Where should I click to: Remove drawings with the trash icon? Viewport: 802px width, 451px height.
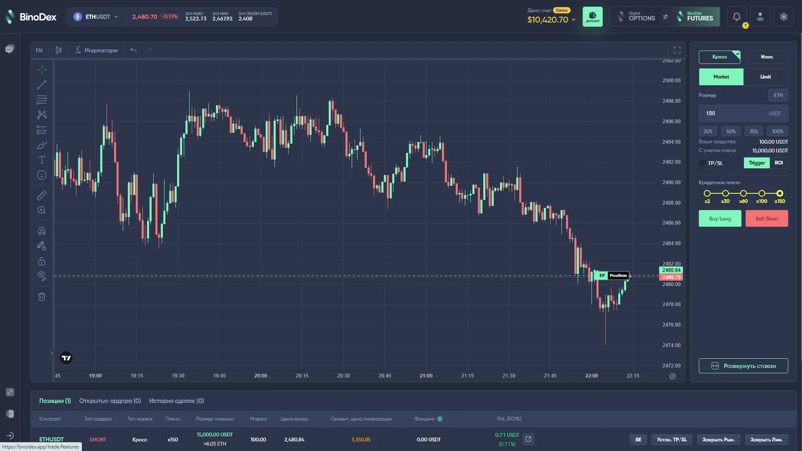[x=42, y=297]
